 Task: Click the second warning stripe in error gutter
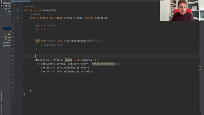pos(200,51)
